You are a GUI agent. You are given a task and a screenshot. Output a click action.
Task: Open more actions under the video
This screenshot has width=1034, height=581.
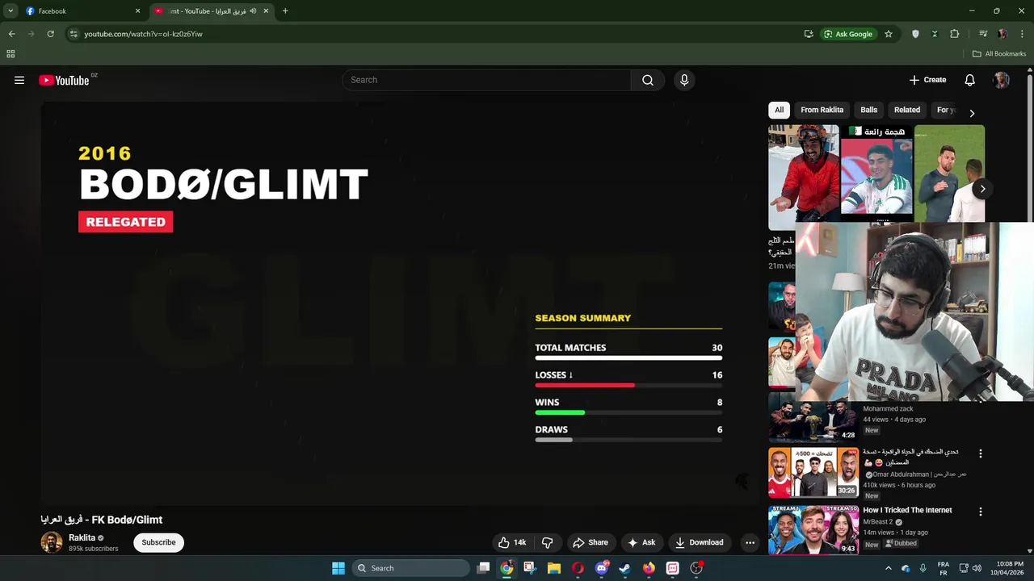pos(750,542)
